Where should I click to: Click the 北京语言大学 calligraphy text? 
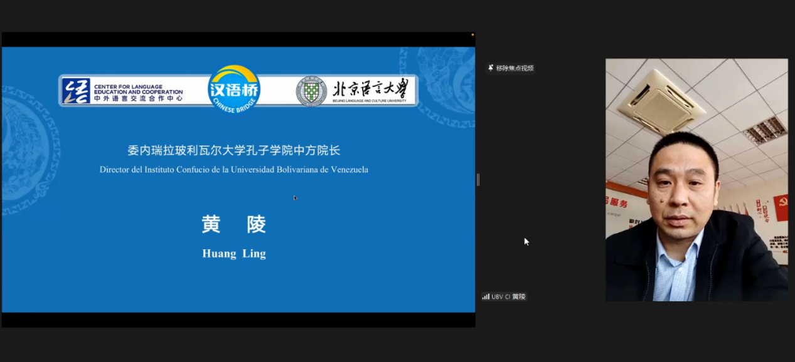point(370,88)
